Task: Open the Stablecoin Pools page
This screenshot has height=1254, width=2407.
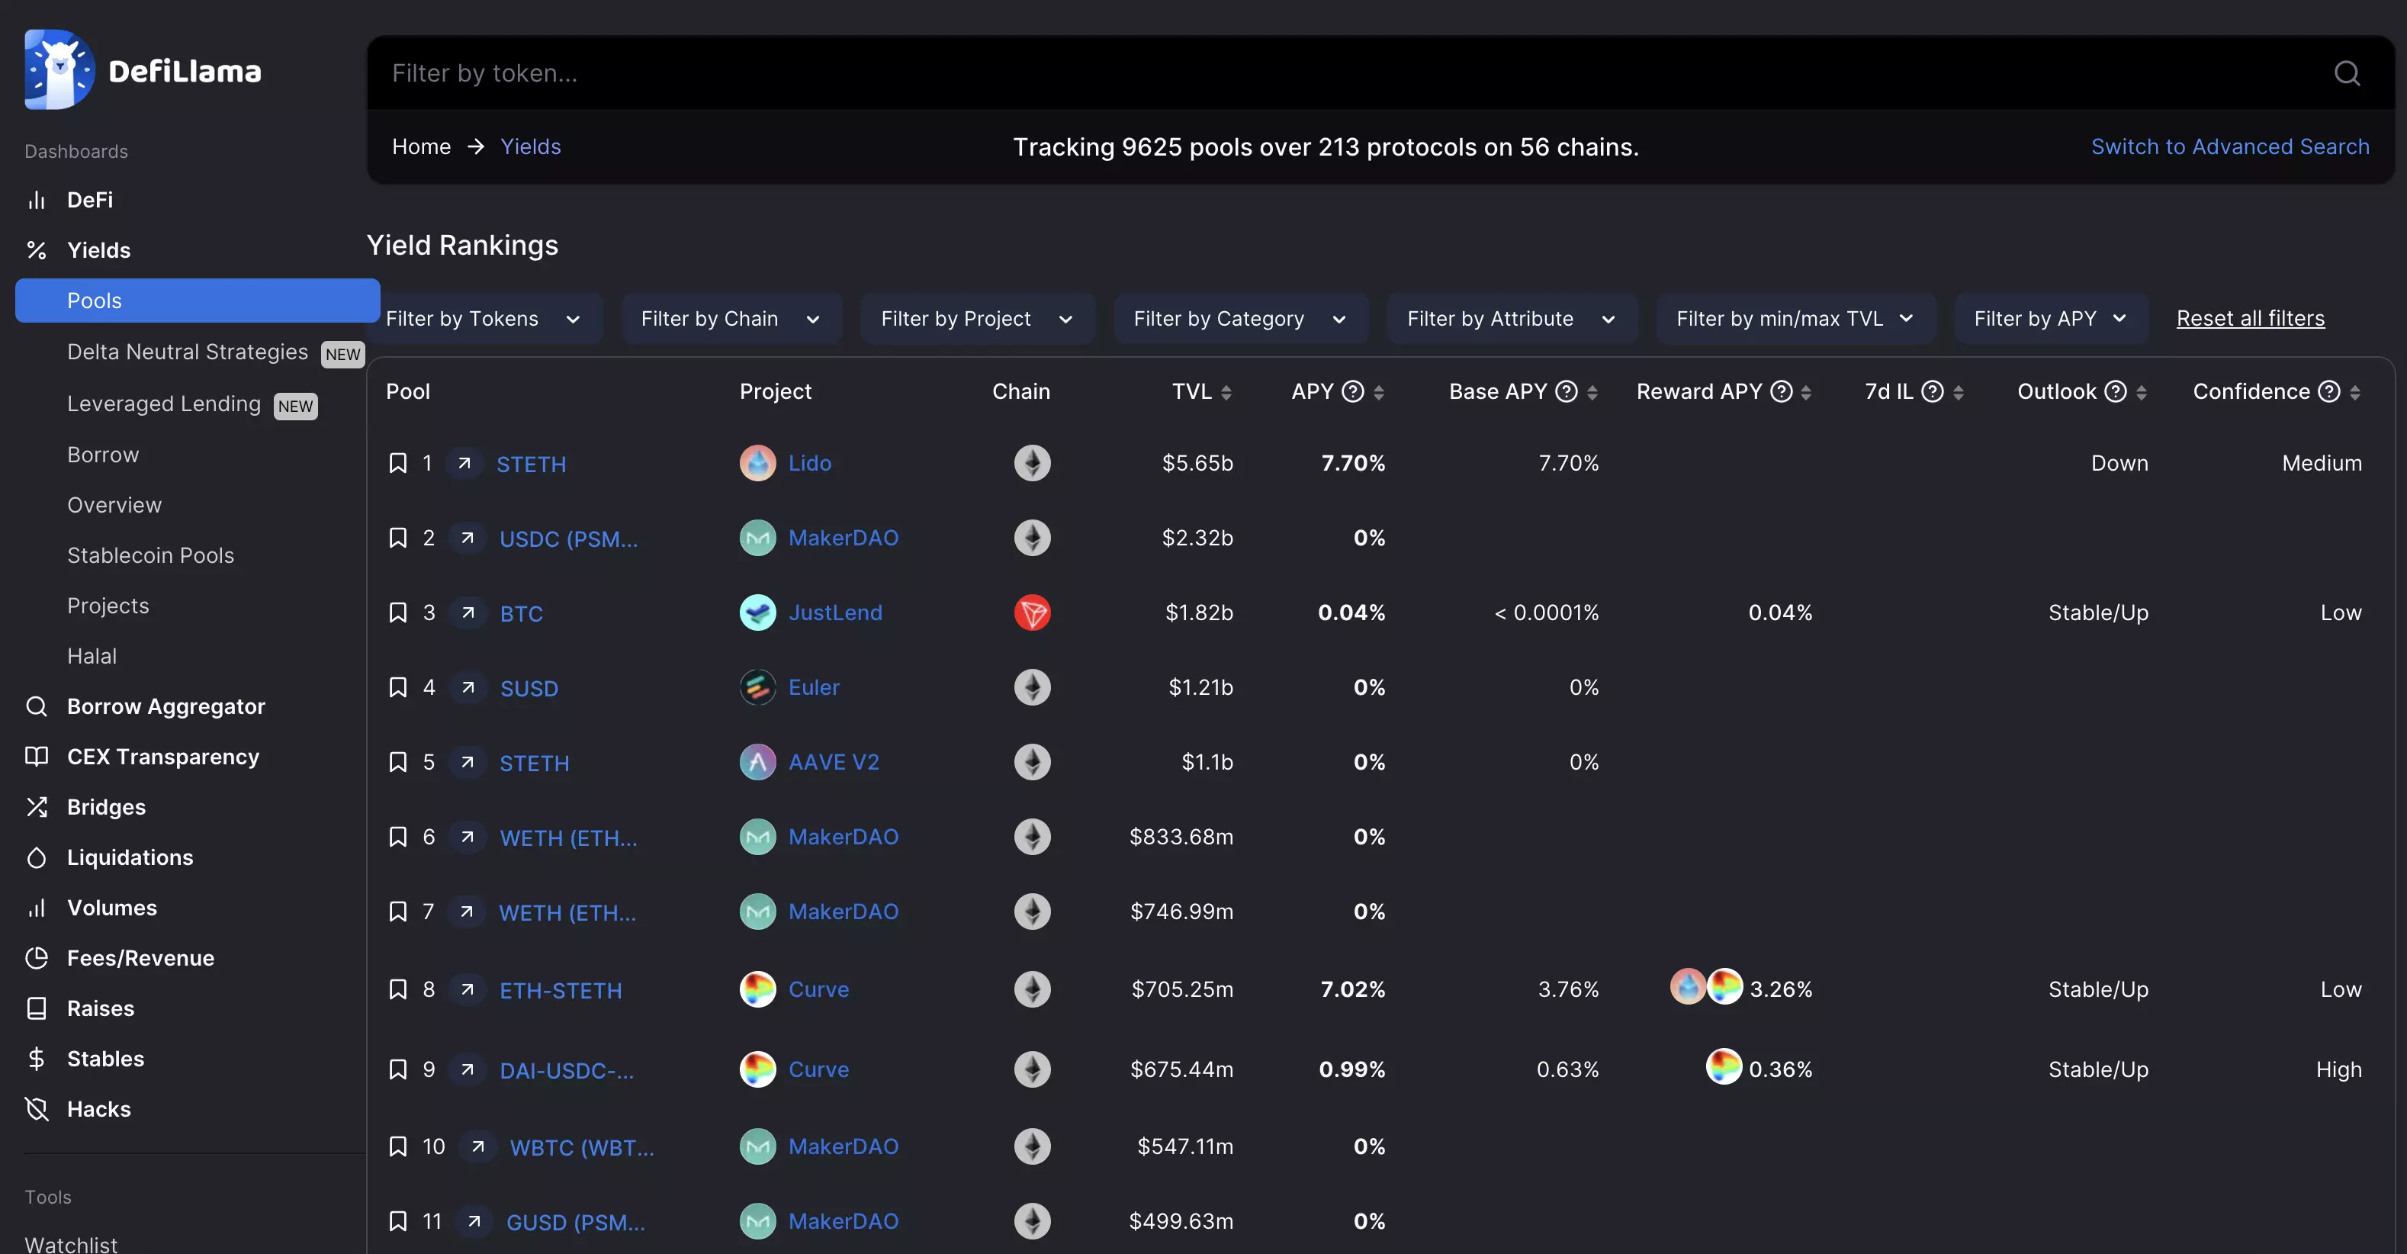Action: (150, 556)
